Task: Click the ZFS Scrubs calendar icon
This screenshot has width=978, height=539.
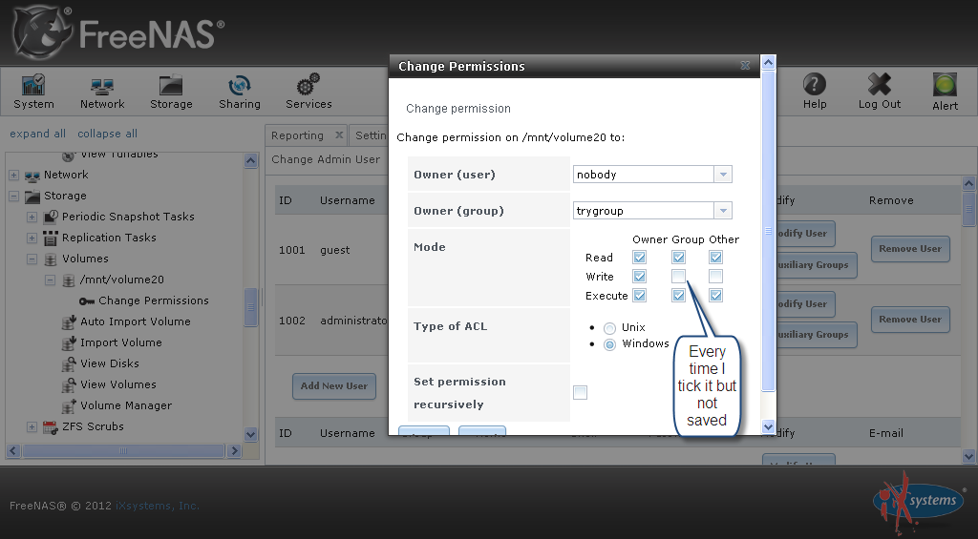Action: tap(51, 427)
